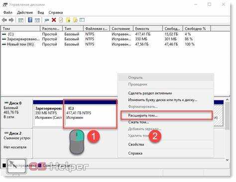Click the 47,56 ГБ capacity cell
The width and height of the screenshot is (236, 182).
click(x=142, y=44)
